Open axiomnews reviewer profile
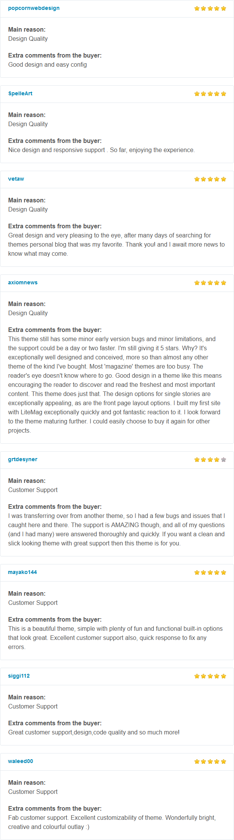The width and height of the screenshot is (234, 840). (23, 282)
